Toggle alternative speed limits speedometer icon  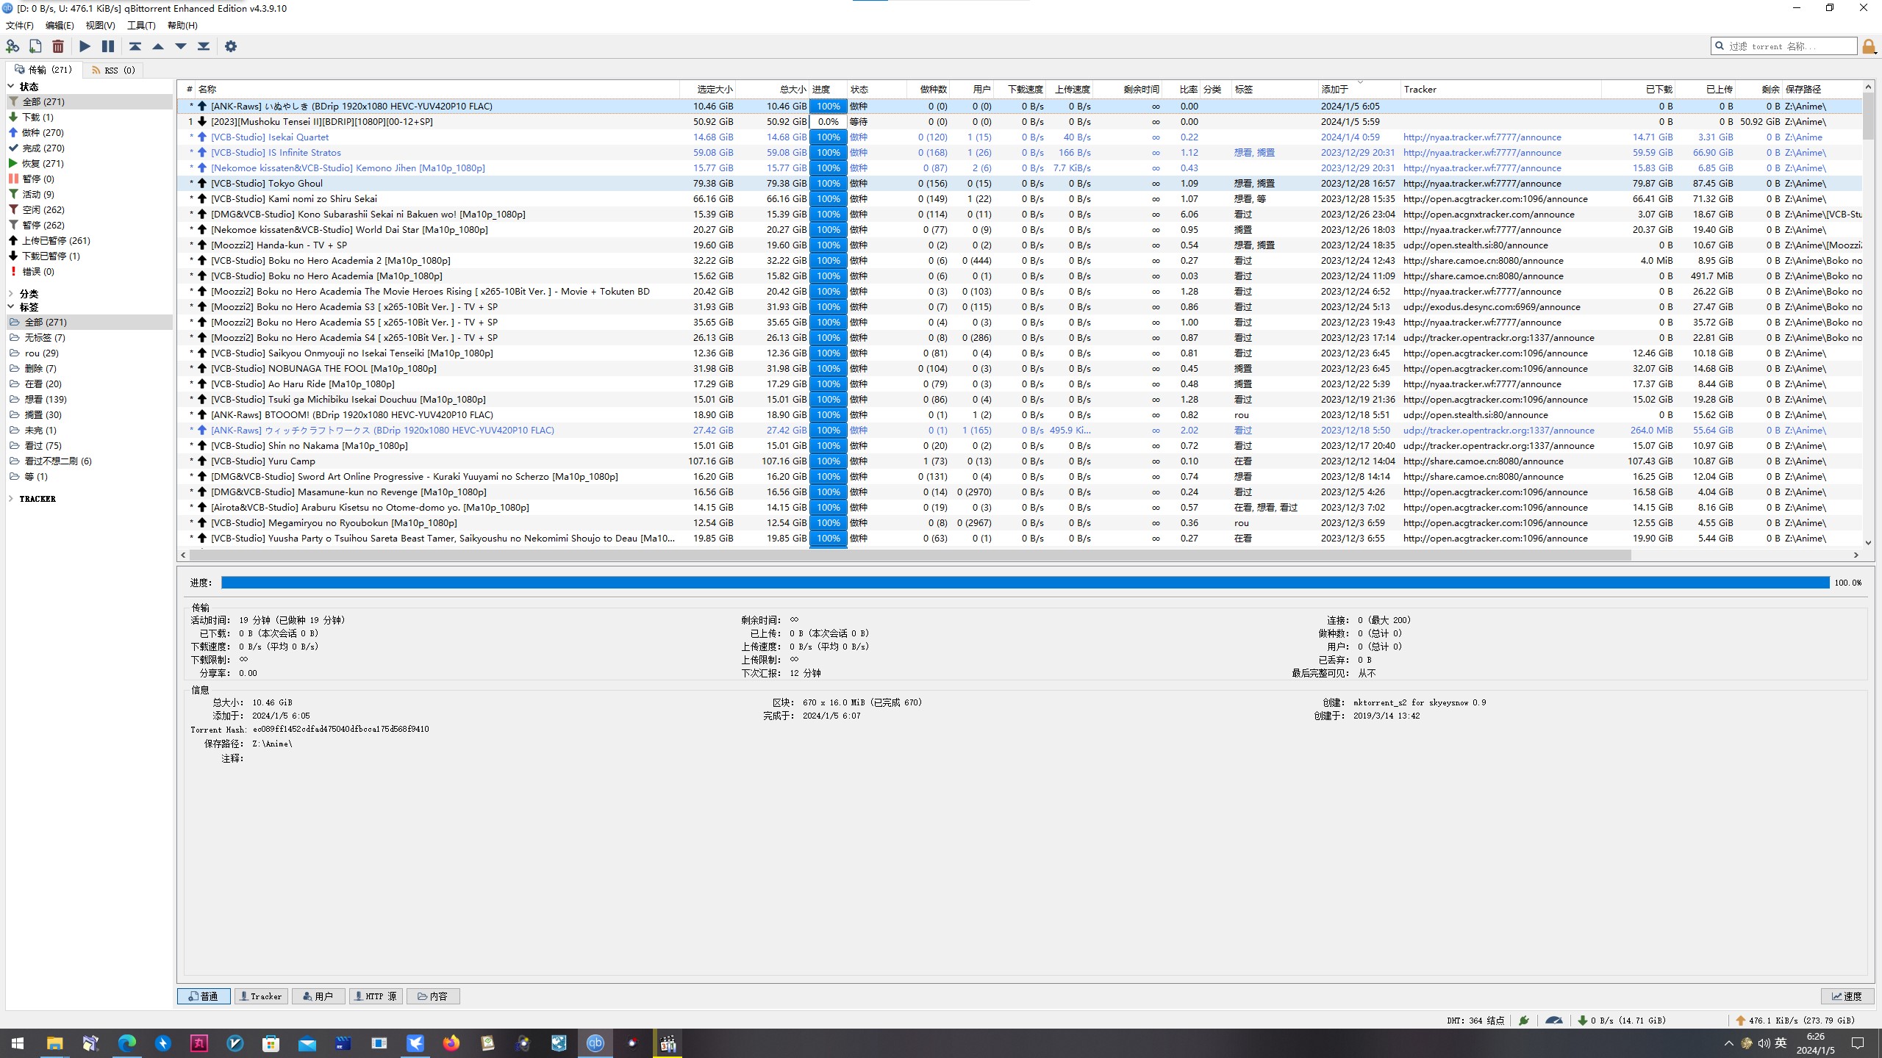coord(1554,1020)
